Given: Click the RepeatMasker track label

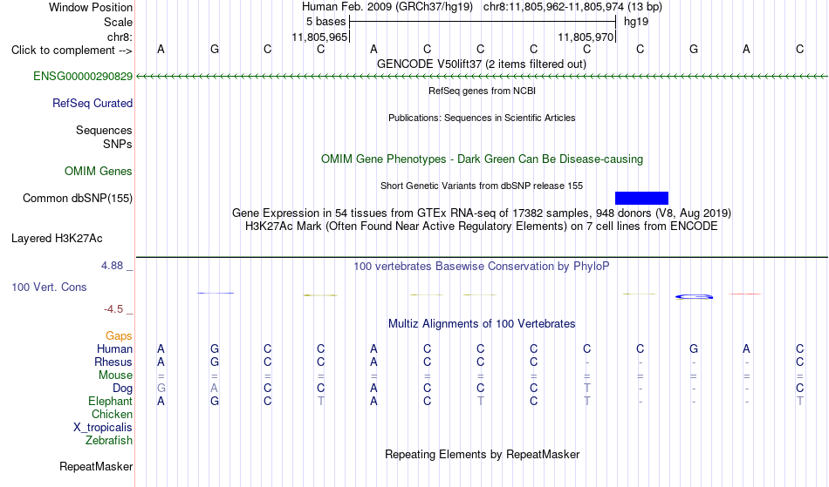Looking at the screenshot, I should pyautogui.click(x=96, y=467).
